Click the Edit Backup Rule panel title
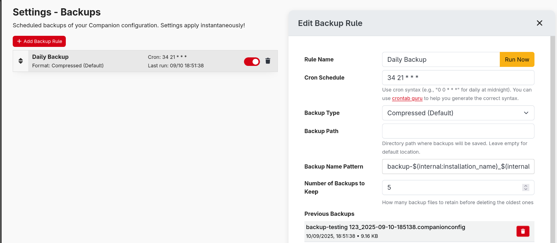Viewport: 557px width, 243px height. click(x=330, y=23)
